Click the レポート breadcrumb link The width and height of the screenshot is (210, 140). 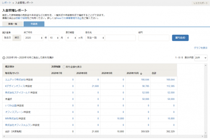tap(6, 3)
